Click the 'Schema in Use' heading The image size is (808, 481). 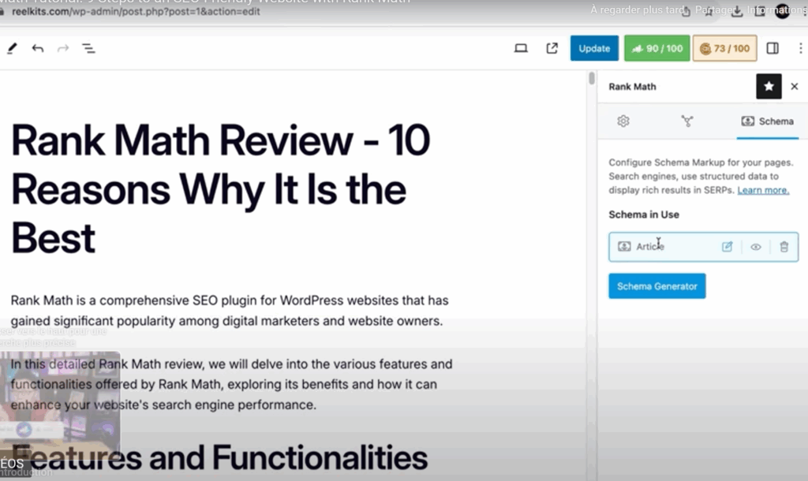pyautogui.click(x=644, y=214)
